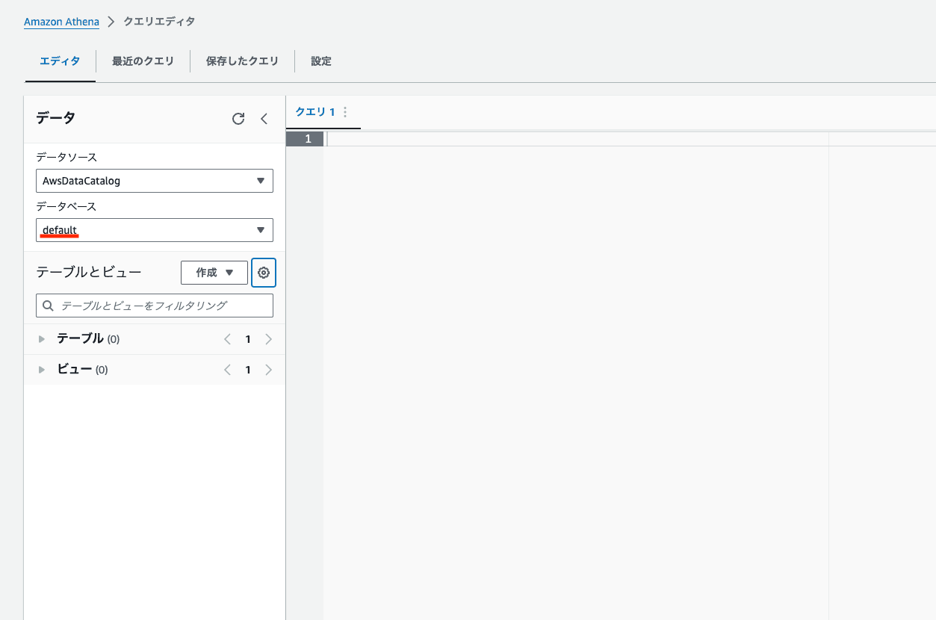This screenshot has height=620, width=936.
Task: Open the データベース dropdown showing default
Action: 155,230
